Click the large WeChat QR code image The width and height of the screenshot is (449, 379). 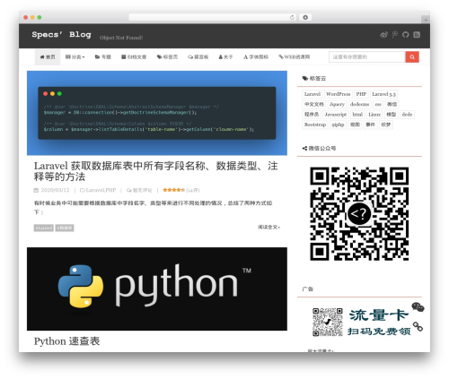click(x=359, y=214)
